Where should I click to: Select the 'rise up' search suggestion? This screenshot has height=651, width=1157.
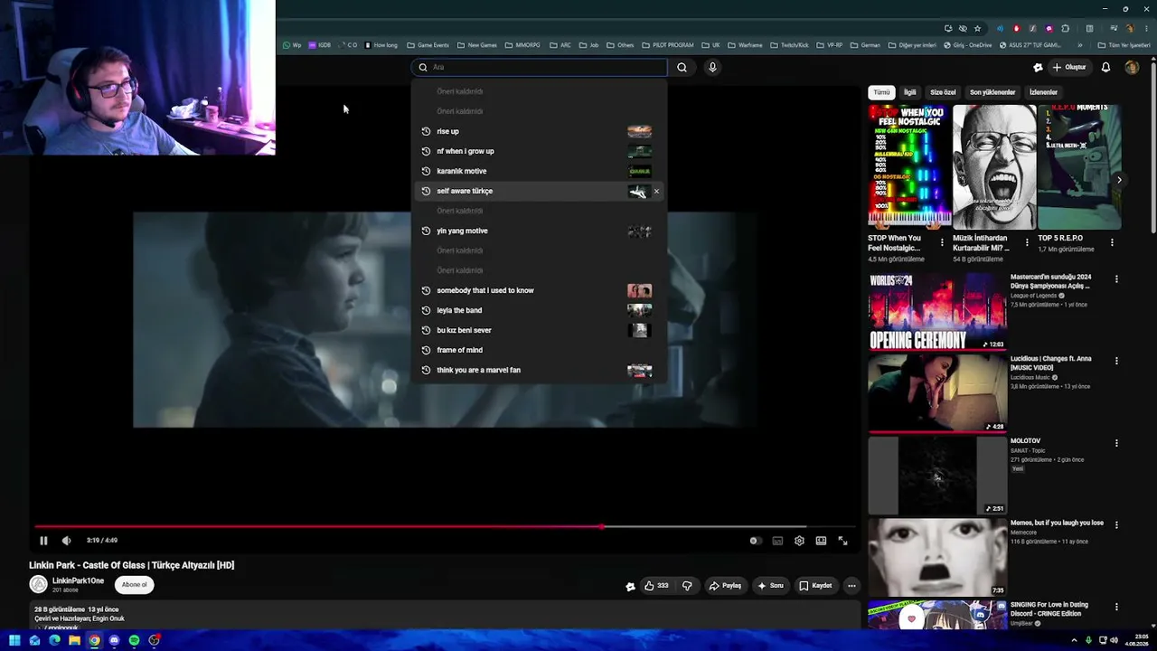pos(539,131)
